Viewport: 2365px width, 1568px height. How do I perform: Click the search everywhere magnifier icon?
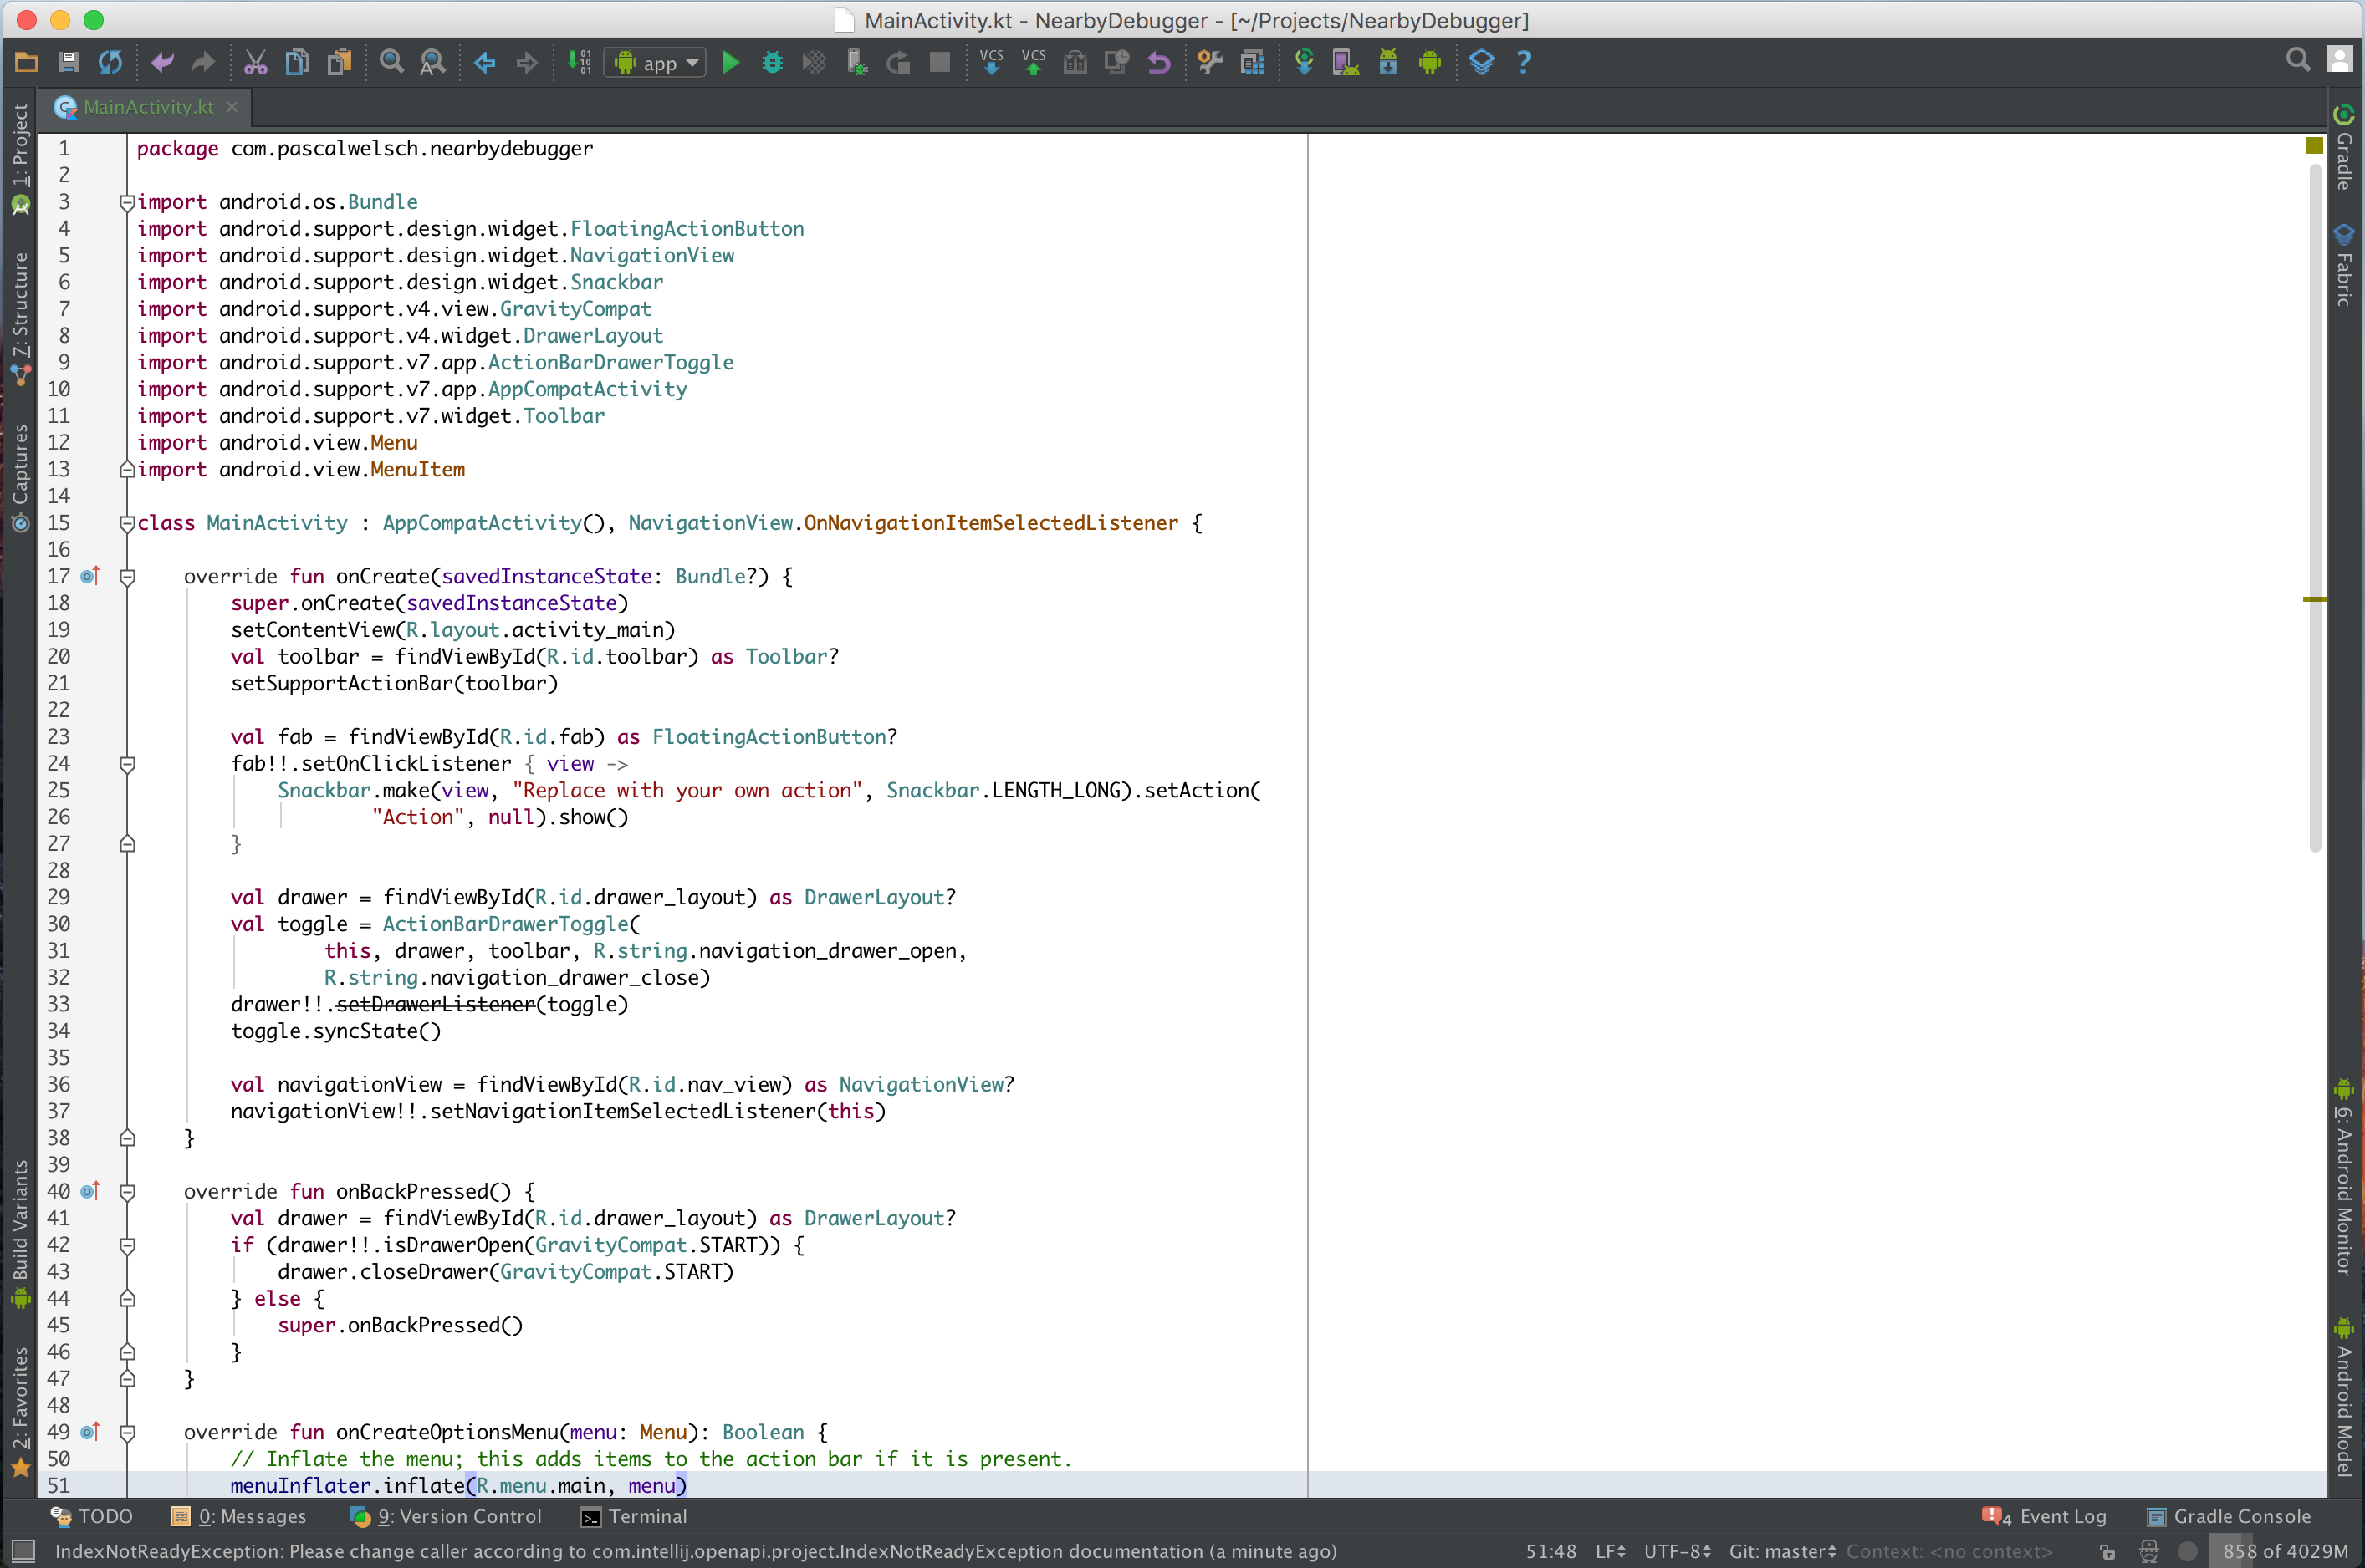(2298, 61)
